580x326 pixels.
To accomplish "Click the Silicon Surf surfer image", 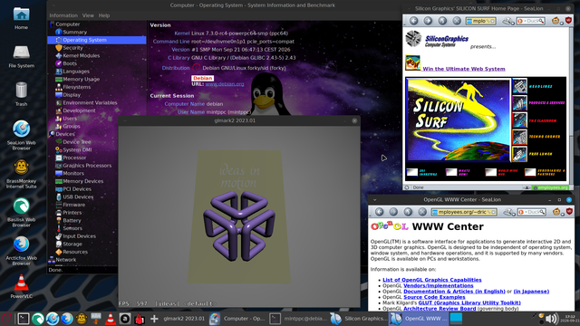I will click(x=458, y=120).
